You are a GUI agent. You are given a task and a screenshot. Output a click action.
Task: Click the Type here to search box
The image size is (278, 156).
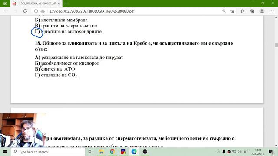[x=48, y=152]
